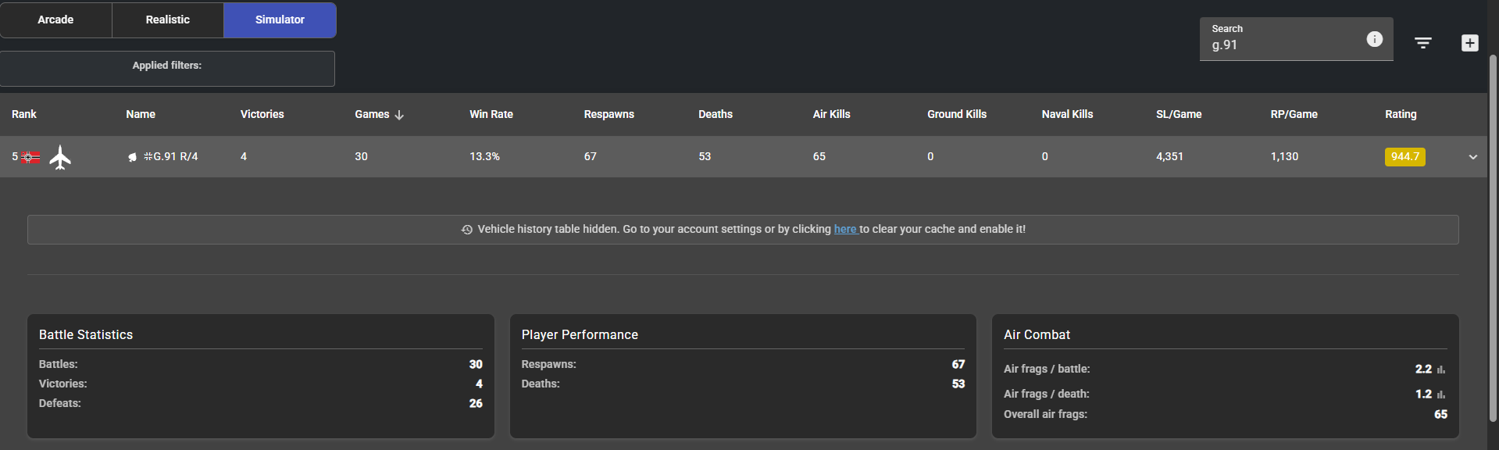Open chart icon for Air frags / battle
The height and width of the screenshot is (450, 1499).
(1441, 370)
